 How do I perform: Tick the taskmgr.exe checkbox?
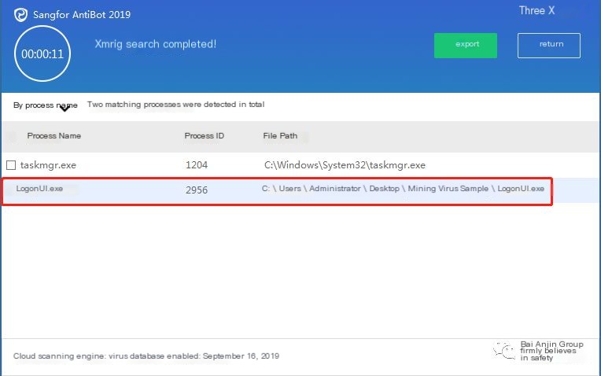(11, 165)
